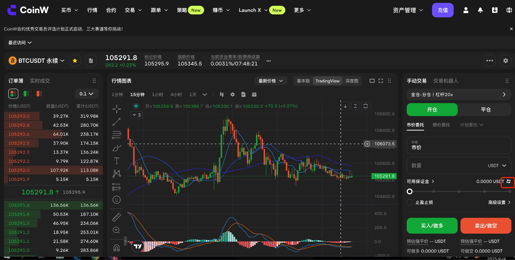Click the chart reset view icon
The image size is (515, 260).
click(366, 106)
